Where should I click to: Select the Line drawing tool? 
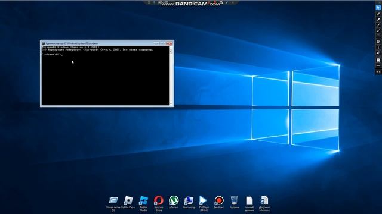click(378, 25)
